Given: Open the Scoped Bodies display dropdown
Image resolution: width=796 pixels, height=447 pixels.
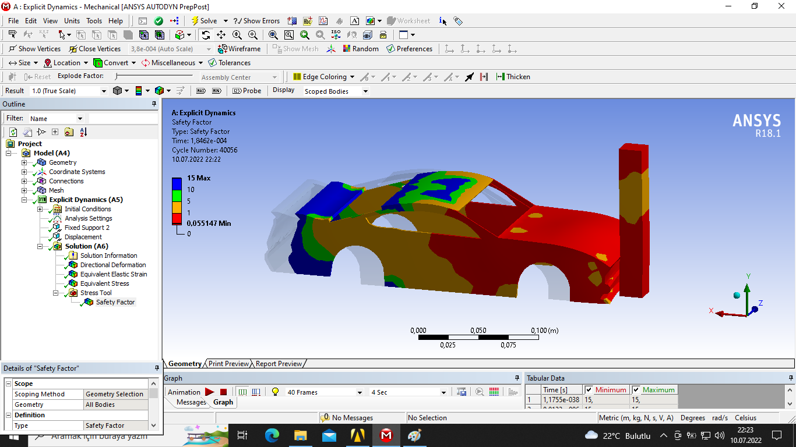Looking at the screenshot, I should tap(365, 91).
